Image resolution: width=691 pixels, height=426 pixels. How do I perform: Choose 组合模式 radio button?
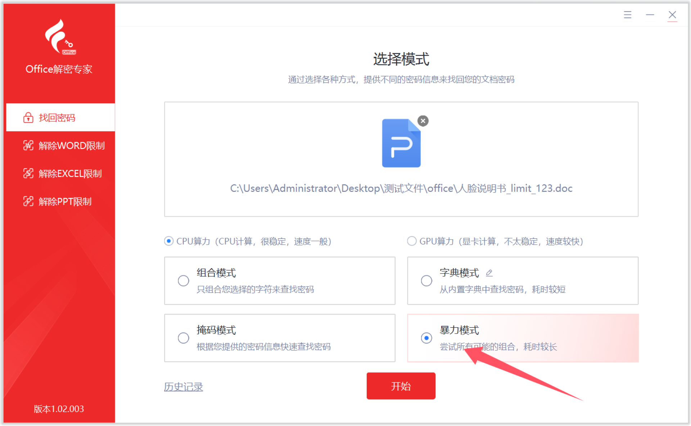(183, 281)
